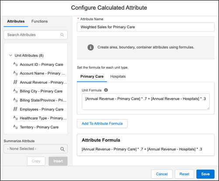
Task: Click the number icon for Employees
Action: [15, 109]
